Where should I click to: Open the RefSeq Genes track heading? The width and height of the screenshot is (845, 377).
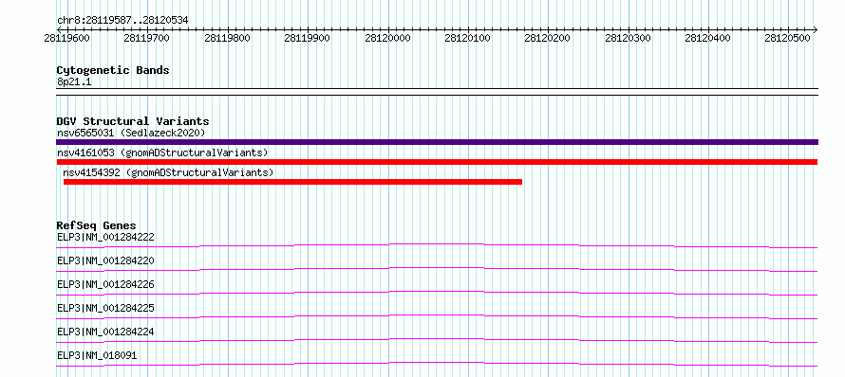click(x=97, y=225)
